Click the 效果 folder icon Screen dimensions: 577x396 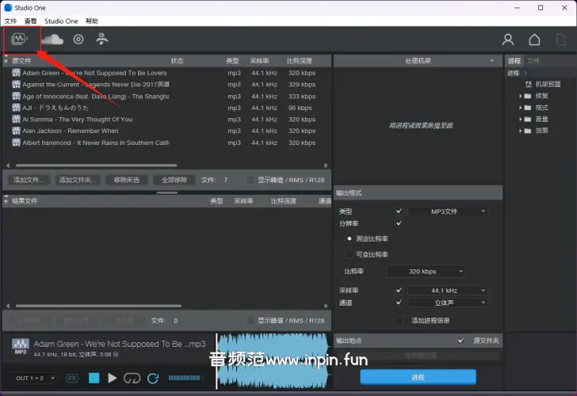(527, 131)
